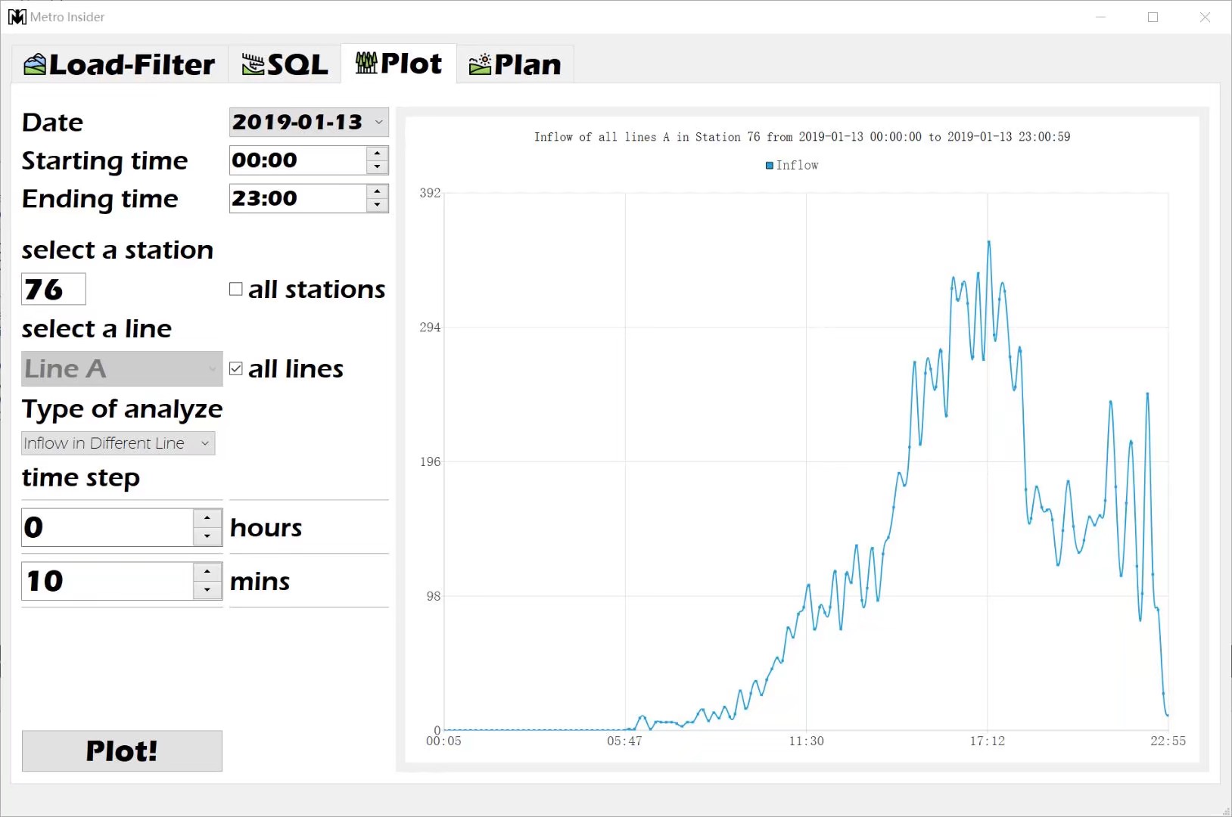
Task: Decrement the mins time step
Action: tap(207, 590)
